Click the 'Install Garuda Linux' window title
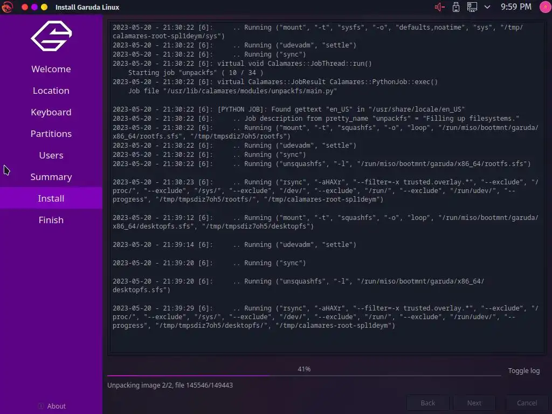The image size is (552, 414). click(x=87, y=7)
